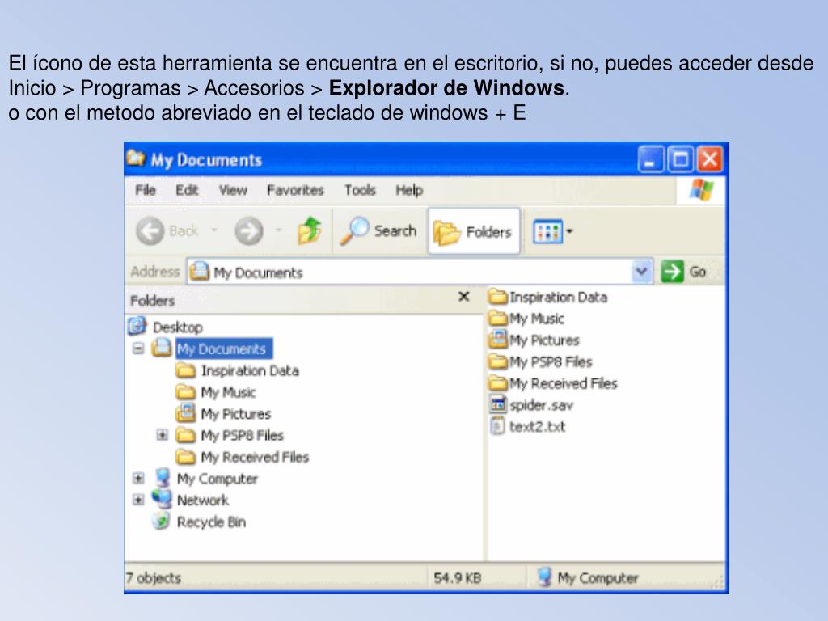Select My Received Files icon in file list
The width and height of the screenshot is (828, 621).
click(497, 382)
